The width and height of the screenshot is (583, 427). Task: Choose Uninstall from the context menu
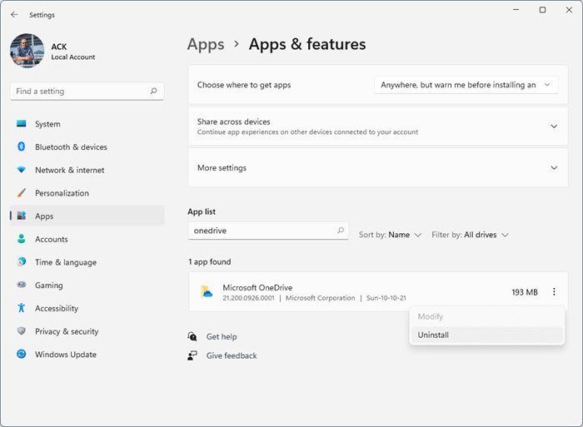click(433, 335)
